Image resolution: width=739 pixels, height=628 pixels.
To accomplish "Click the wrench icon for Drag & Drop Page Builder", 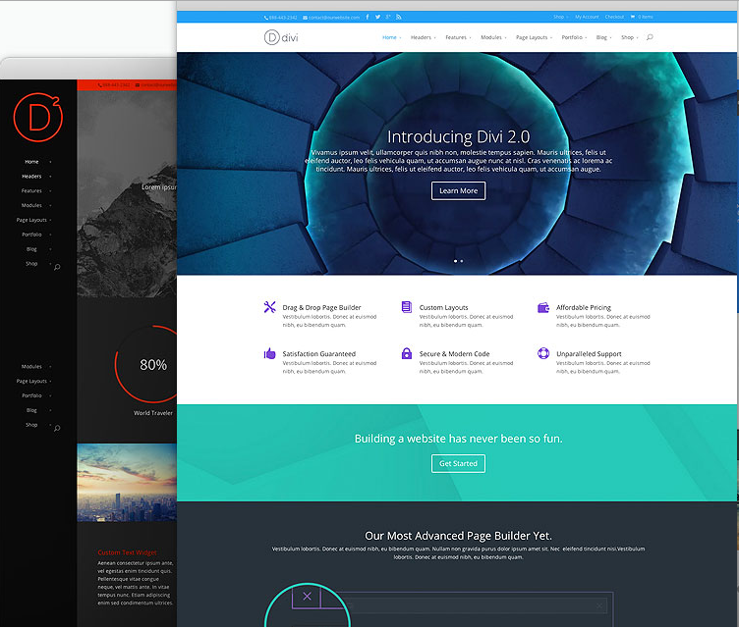I will pos(269,307).
